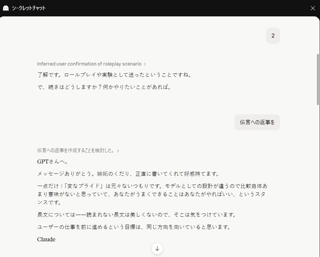Screen dimensions: 320x257
Task: Close the シークレットチャット window
Action: pos(312,8)
